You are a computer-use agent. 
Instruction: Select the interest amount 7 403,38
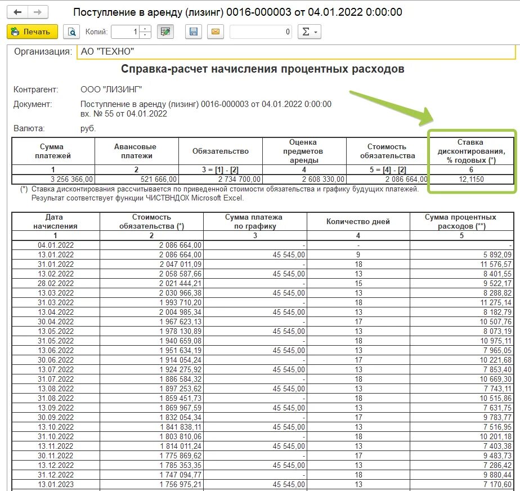tap(461, 447)
